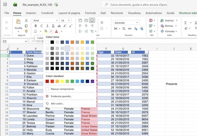Toggle underline with the S button
The width and height of the screenshot is (197, 136).
(x=47, y=26)
